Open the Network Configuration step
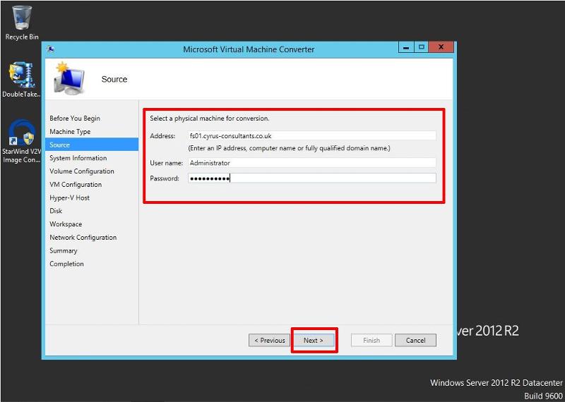This screenshot has width=565, height=402. pos(83,238)
